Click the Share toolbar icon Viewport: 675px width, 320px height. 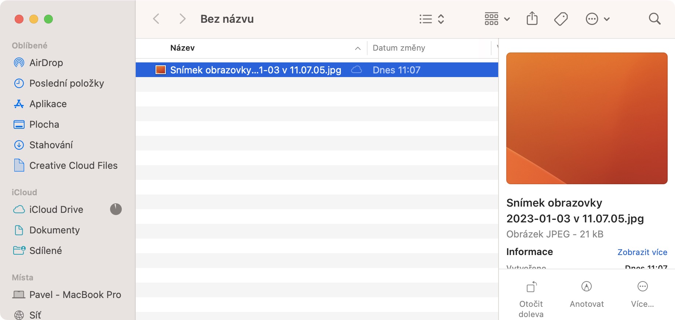pyautogui.click(x=532, y=19)
